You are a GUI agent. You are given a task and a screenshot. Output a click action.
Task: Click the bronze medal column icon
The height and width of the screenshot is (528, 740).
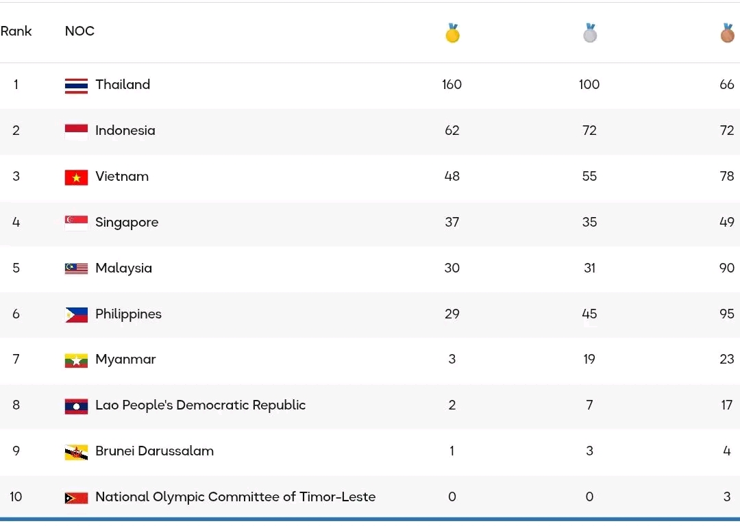click(726, 33)
